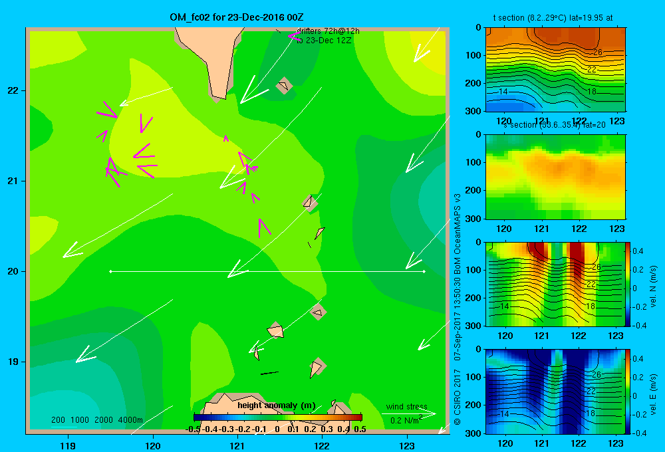Select the 'vel. N (m/s)' axis label
Screen dimensions: 665x452
coord(654,286)
